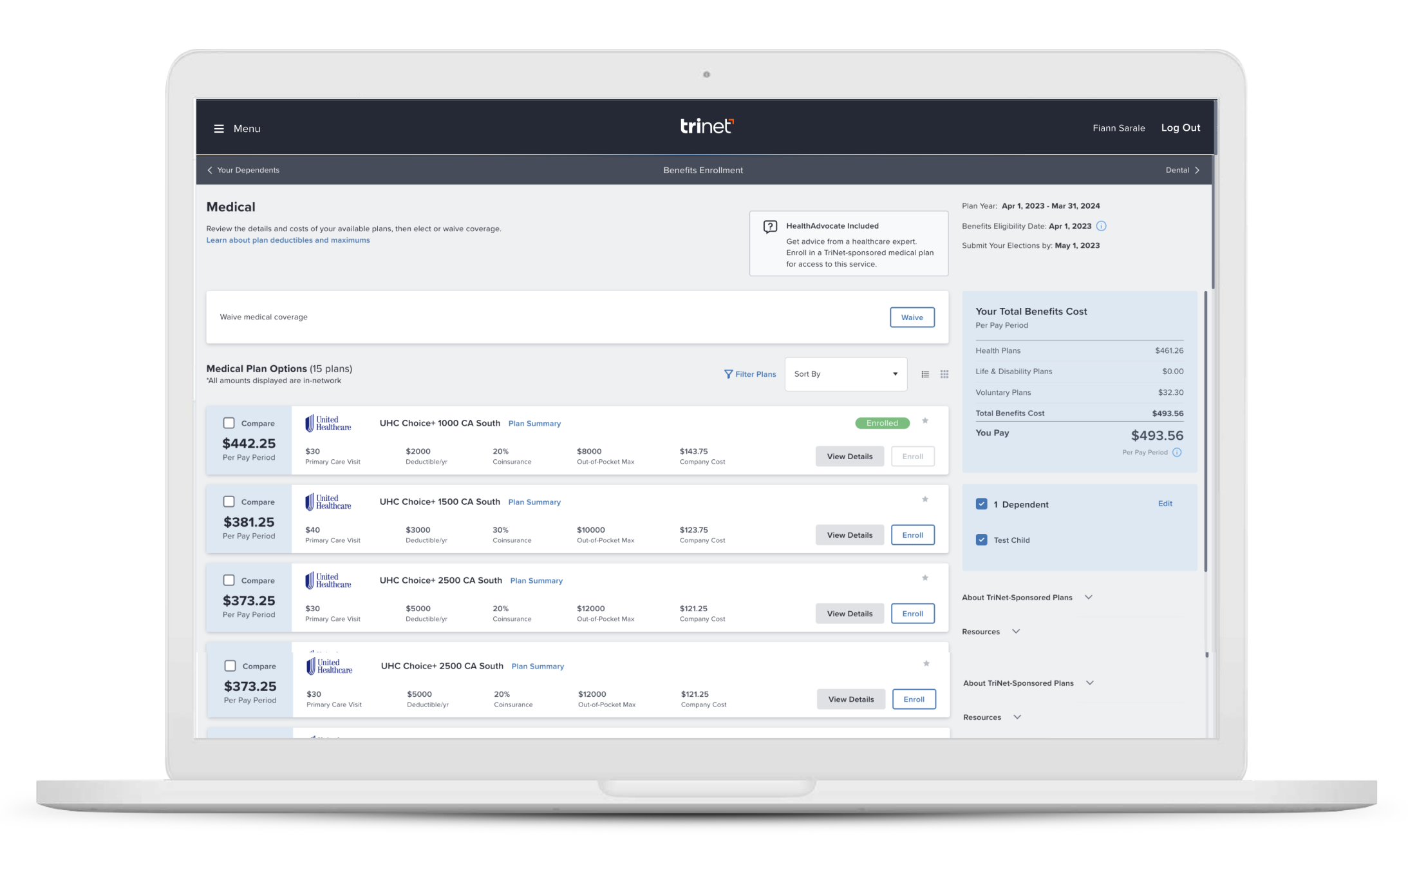Screen dimensions: 1408x890
Task: Enroll in UHC Choice+ 1500 CA South
Action: pos(912,535)
